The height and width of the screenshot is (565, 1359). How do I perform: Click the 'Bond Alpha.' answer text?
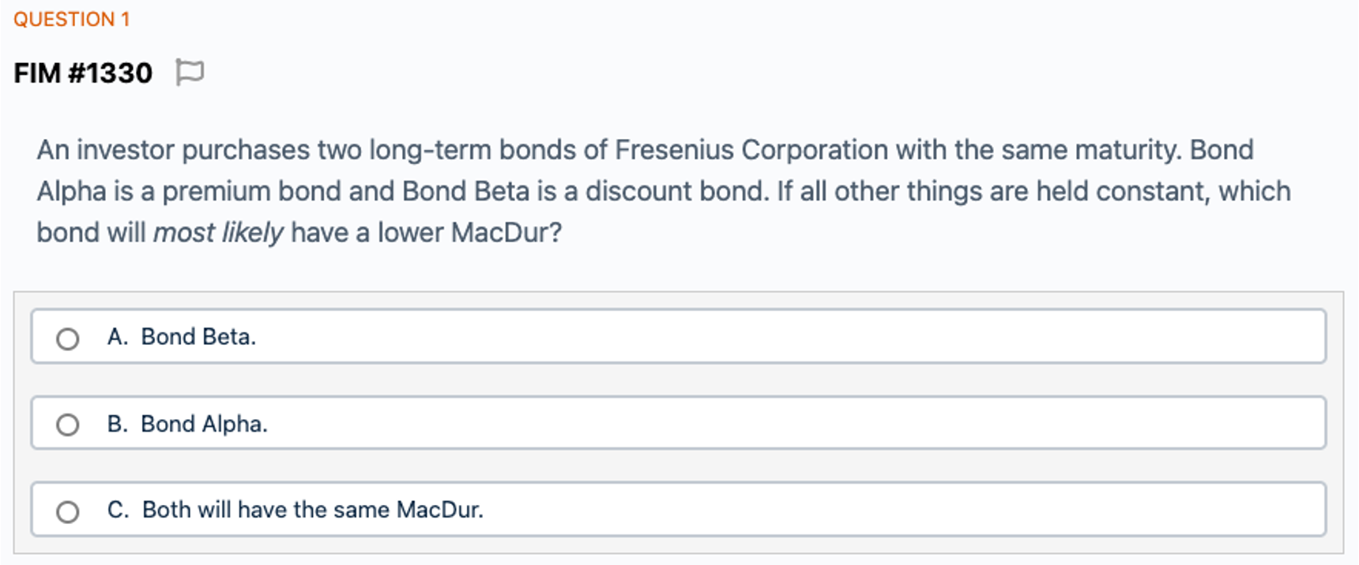point(204,424)
